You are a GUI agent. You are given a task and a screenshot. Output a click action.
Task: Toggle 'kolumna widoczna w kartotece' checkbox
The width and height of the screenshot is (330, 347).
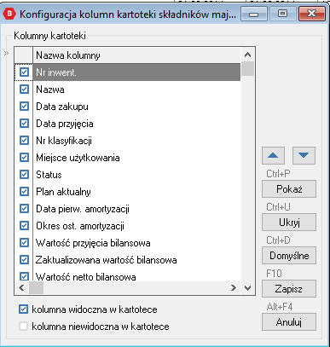click(24, 309)
